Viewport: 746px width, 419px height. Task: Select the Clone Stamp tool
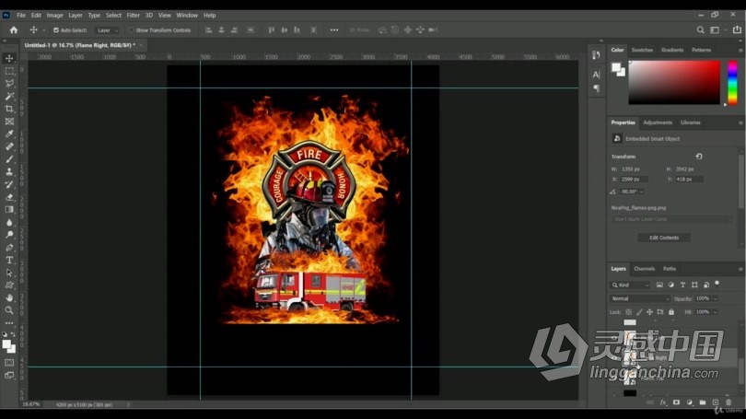pos(9,171)
